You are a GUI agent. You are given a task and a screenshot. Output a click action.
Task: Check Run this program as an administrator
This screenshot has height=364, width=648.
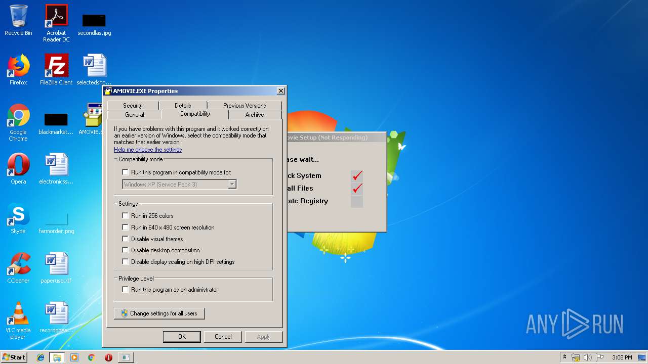tap(126, 290)
